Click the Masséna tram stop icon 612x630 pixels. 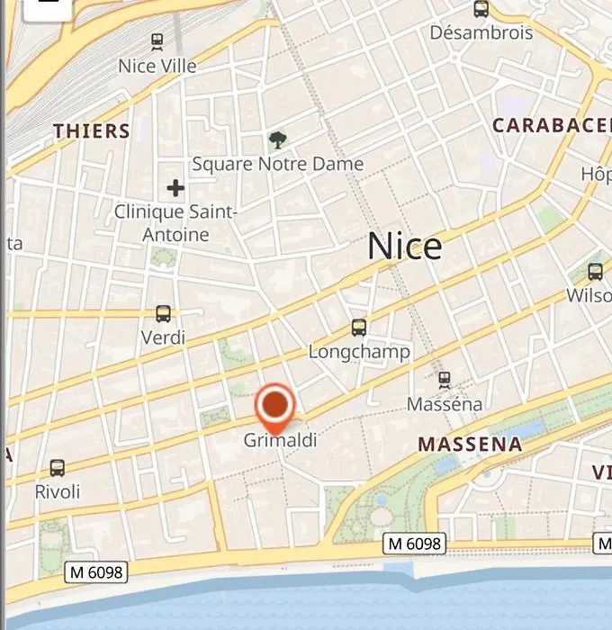pos(444,380)
